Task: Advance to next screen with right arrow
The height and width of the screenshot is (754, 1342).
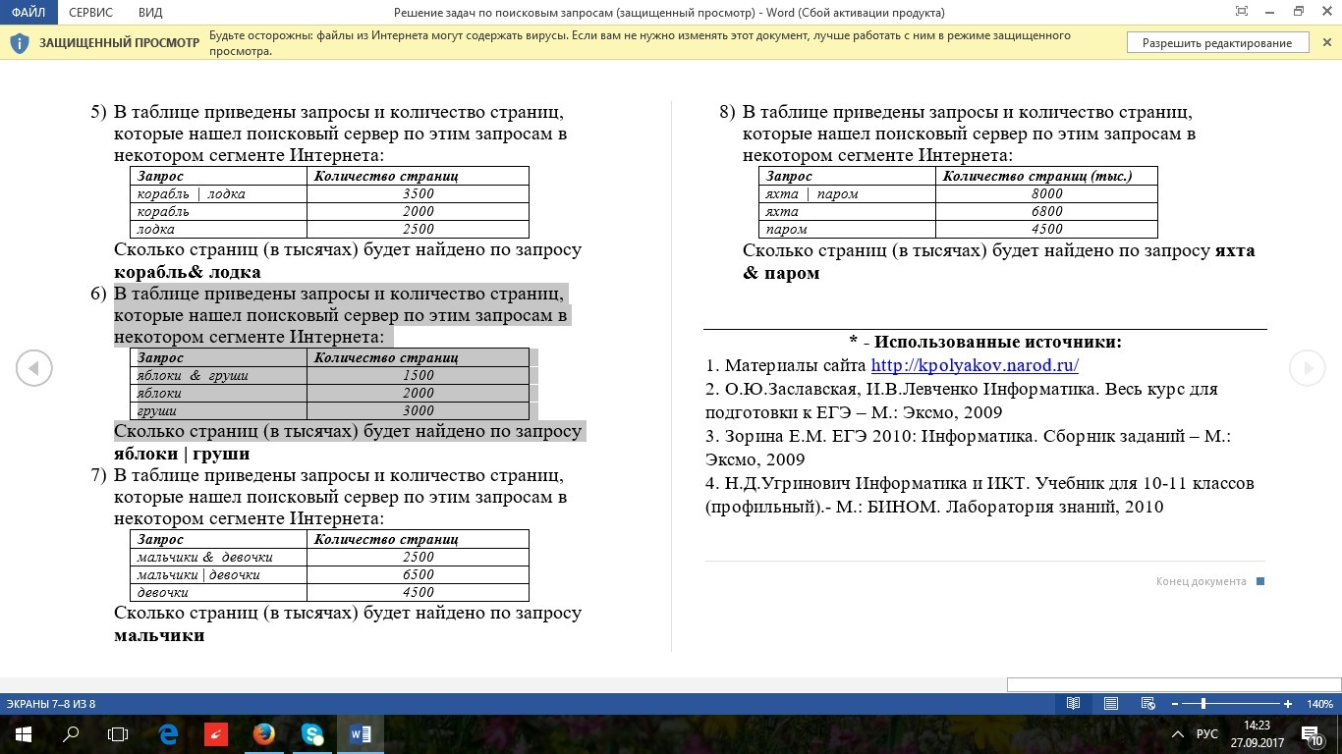Action: (x=1308, y=367)
